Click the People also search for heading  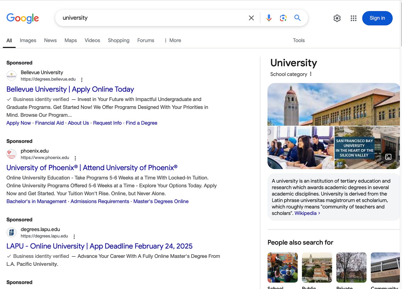pos(300,242)
